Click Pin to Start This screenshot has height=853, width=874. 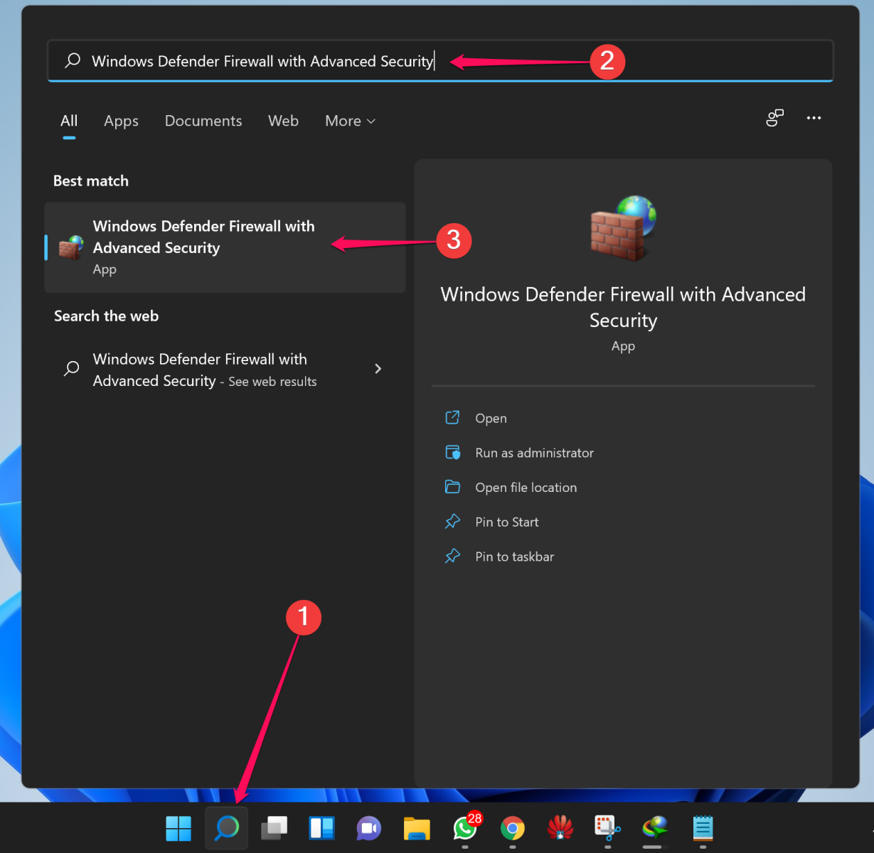pyautogui.click(x=506, y=522)
